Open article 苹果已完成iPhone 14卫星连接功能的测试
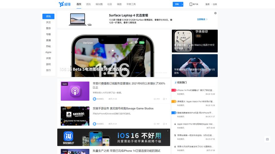This screenshot has width=275, height=154. pyautogui.click(x=126, y=151)
